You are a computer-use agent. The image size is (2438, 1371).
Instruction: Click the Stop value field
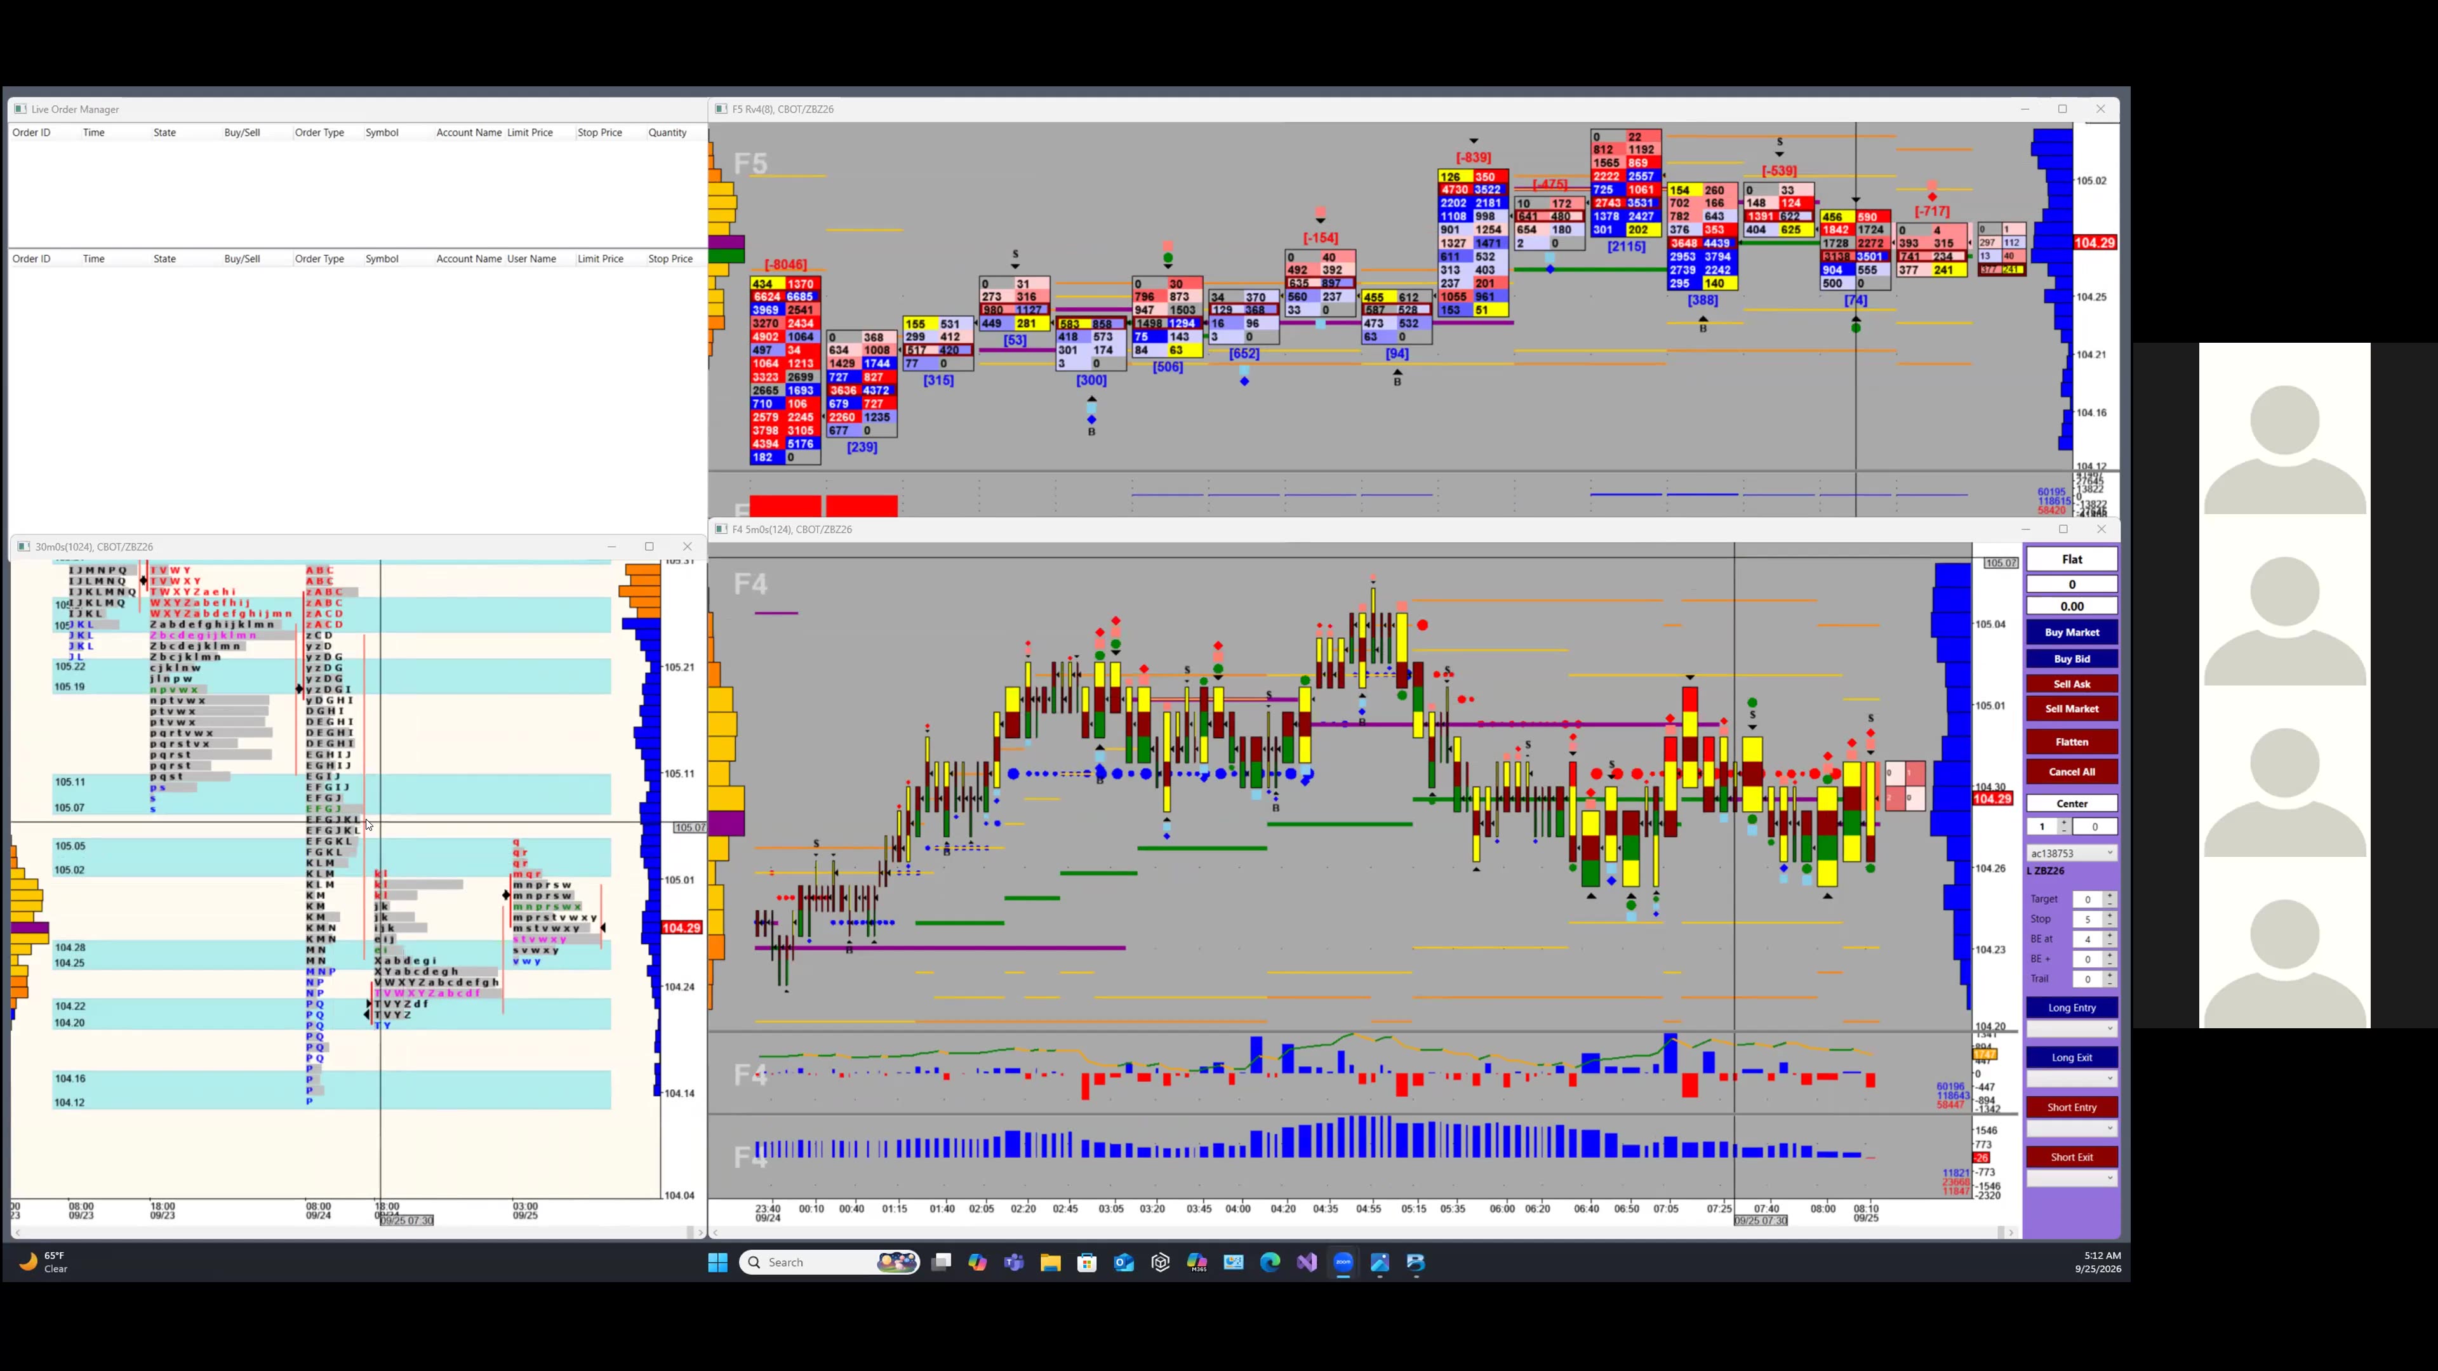[2088, 920]
